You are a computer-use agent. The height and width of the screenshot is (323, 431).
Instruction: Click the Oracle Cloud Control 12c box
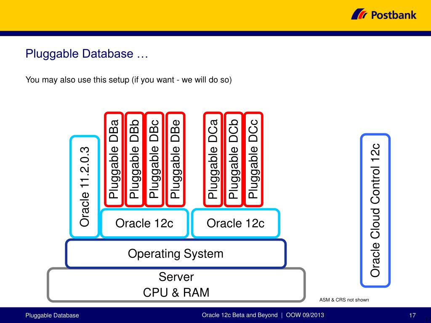tap(375, 210)
